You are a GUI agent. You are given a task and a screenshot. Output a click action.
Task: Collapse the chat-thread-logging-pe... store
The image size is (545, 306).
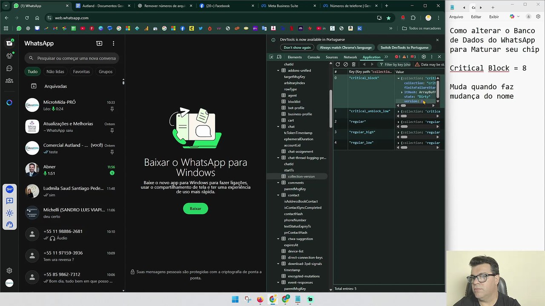click(x=278, y=158)
